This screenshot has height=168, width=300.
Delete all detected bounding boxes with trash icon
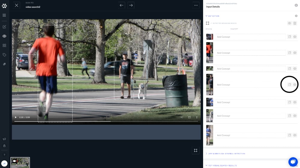[295, 23]
